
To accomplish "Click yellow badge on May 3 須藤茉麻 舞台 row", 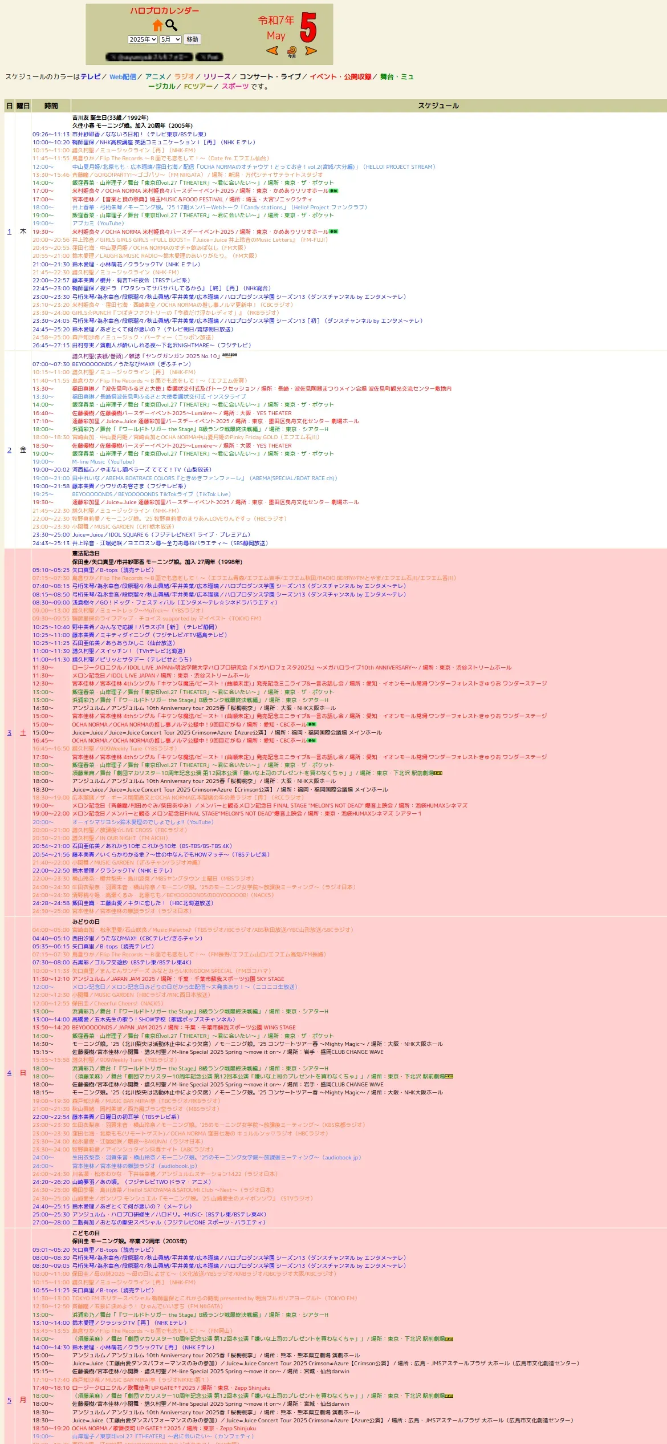I will tap(438, 773).
